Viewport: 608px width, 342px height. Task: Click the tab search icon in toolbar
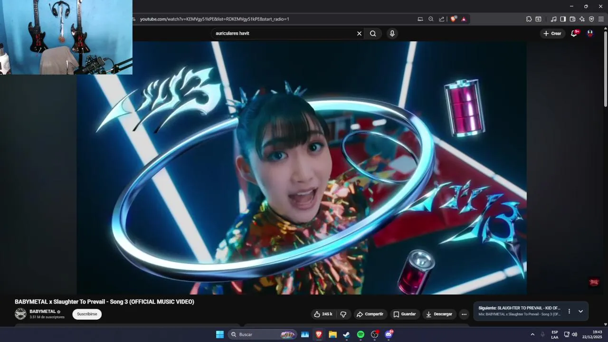[538, 19]
